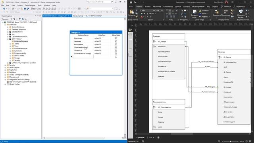Viewport: 254px width, 143px height.
Task: Click the italic К button in Visio
Action: [x=144, y=14]
